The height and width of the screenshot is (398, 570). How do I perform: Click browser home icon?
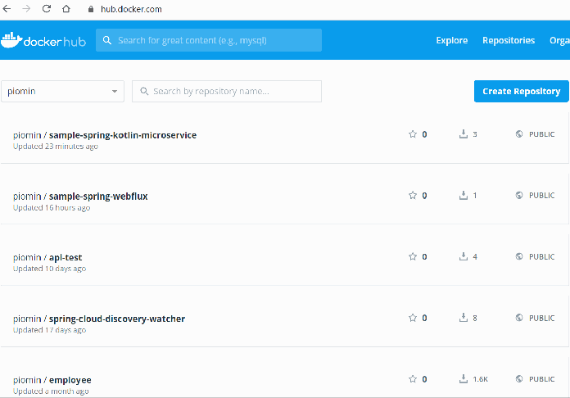[x=66, y=9]
